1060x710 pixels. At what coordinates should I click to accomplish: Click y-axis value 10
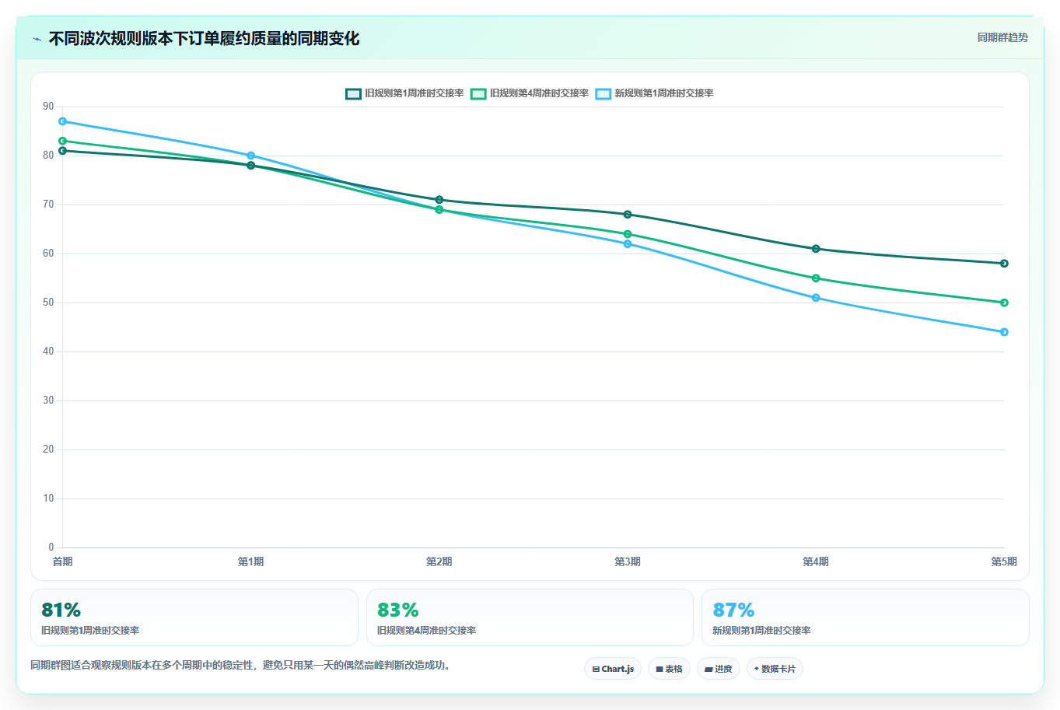48,498
